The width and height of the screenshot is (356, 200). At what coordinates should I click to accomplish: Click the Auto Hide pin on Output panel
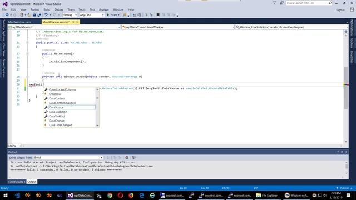(x=342, y=152)
